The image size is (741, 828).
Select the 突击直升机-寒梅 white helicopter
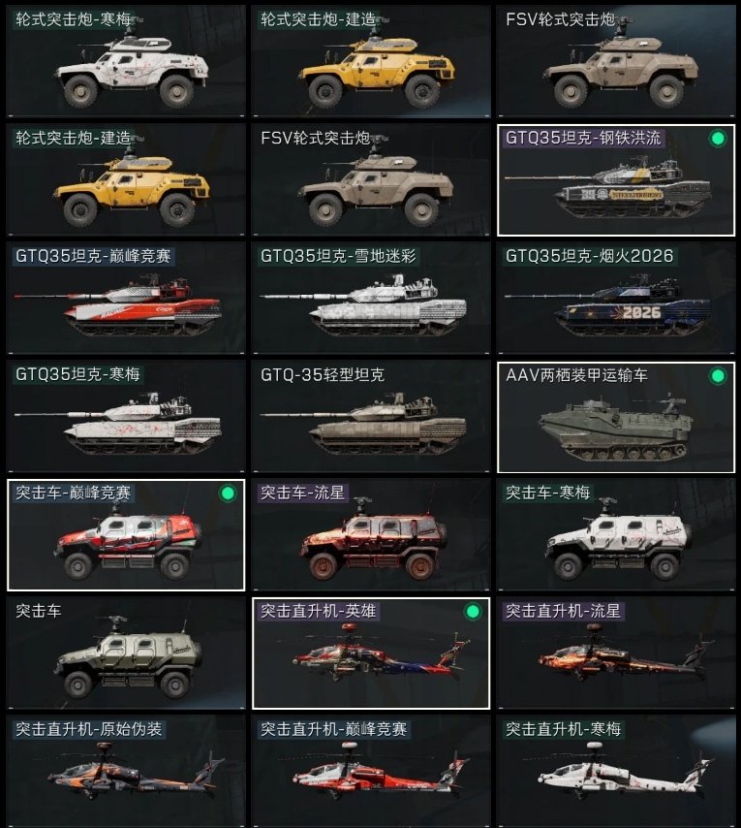click(x=616, y=772)
